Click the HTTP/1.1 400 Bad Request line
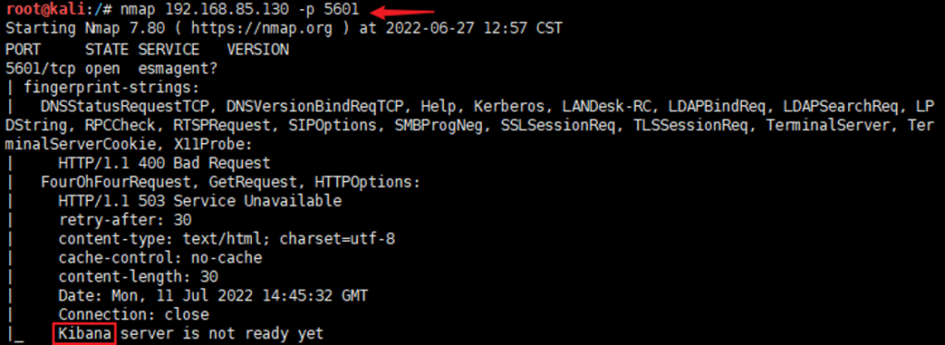This screenshot has width=945, height=345. pos(164,163)
